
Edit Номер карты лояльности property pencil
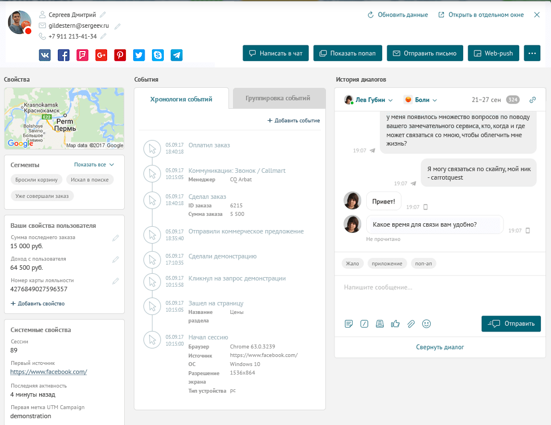pyautogui.click(x=115, y=281)
